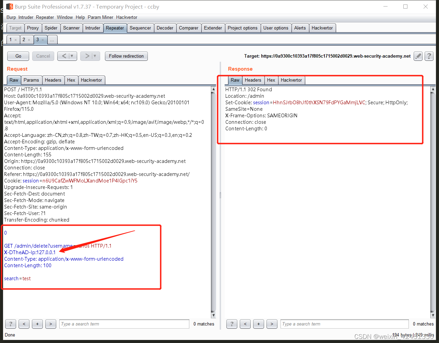
Task: Close Repeater sub-tab 1
Action: (15, 40)
